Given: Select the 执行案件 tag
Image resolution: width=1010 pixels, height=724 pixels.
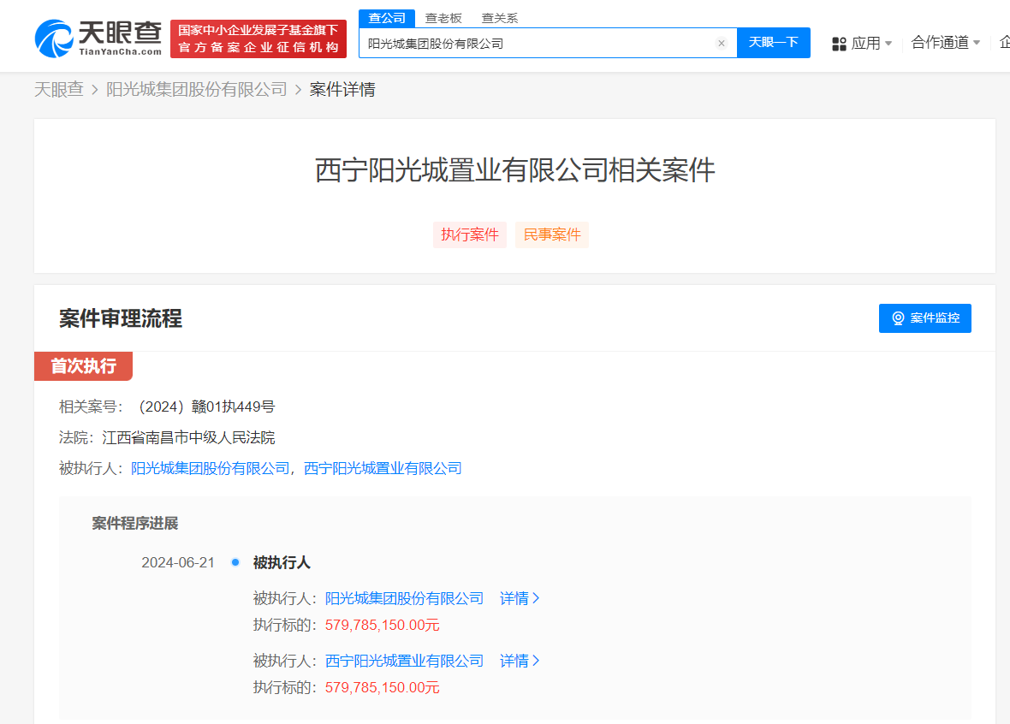Looking at the screenshot, I should pyautogui.click(x=469, y=234).
